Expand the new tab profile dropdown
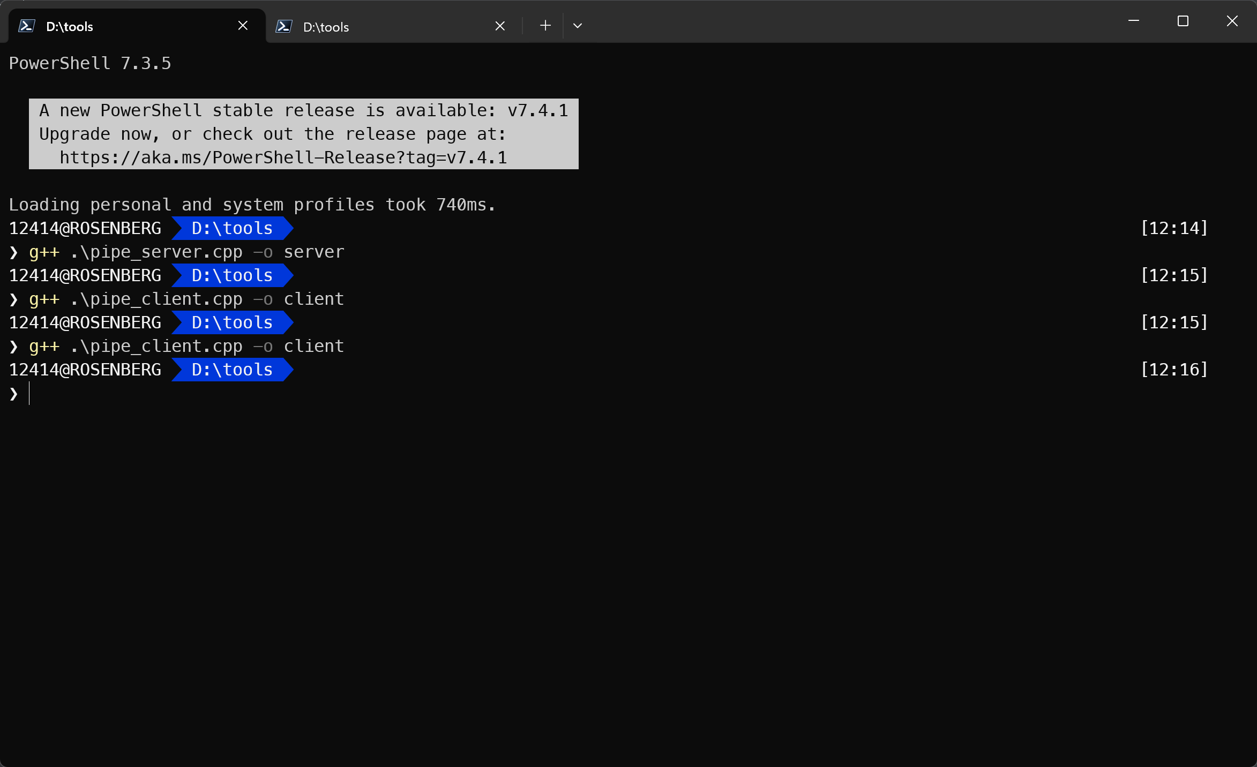 tap(578, 26)
